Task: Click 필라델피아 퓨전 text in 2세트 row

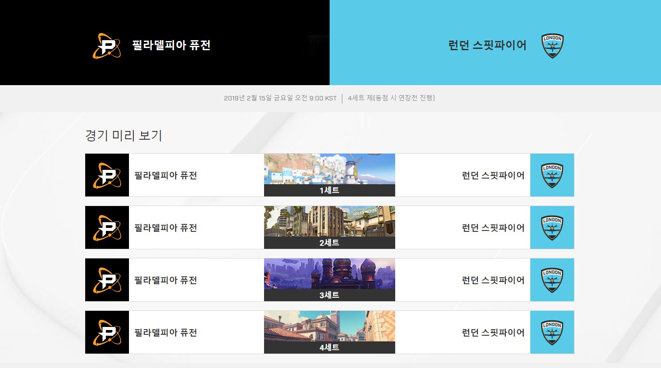Action: coord(166,228)
